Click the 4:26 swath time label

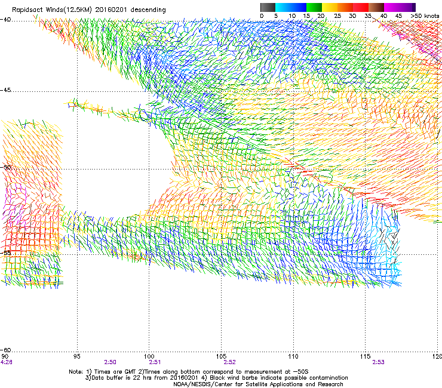pos(6,362)
